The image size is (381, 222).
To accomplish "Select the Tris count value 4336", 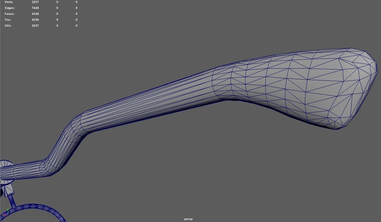I will (35, 20).
